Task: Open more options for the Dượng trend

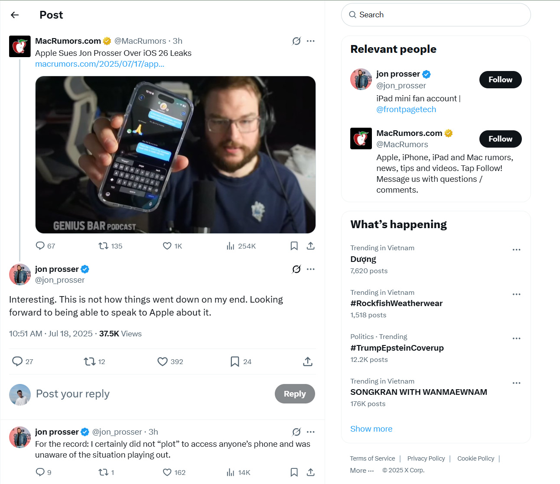Action: (516, 250)
